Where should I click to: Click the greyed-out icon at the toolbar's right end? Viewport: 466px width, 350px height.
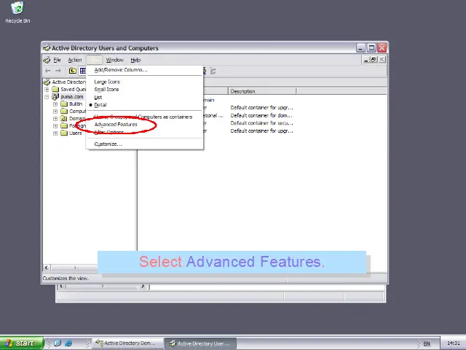tap(213, 71)
